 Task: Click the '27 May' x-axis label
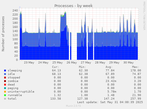(86, 63)
